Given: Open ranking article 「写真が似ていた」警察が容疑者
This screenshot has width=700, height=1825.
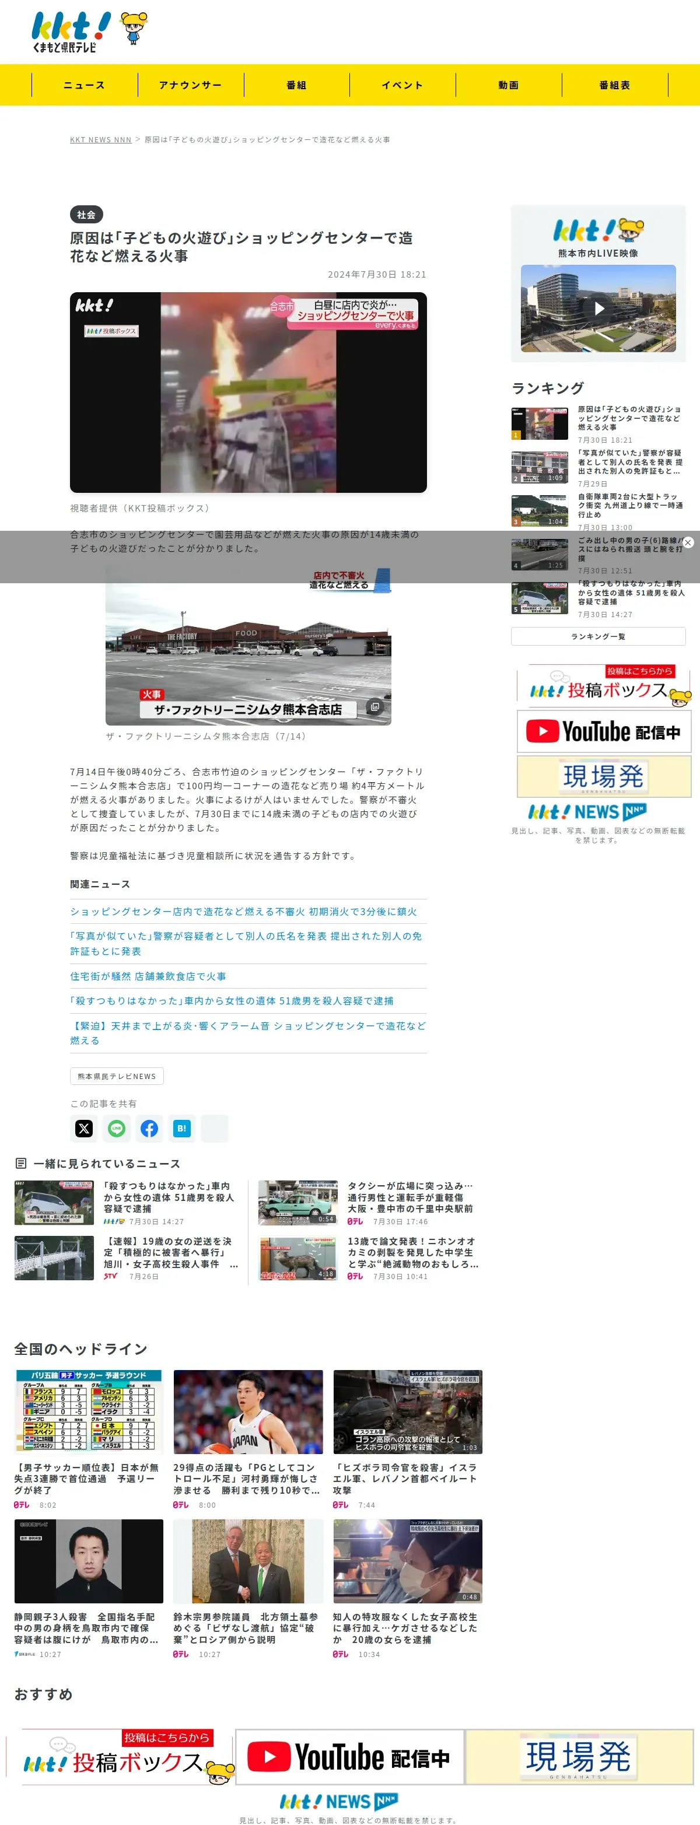Looking at the screenshot, I should coord(630,462).
